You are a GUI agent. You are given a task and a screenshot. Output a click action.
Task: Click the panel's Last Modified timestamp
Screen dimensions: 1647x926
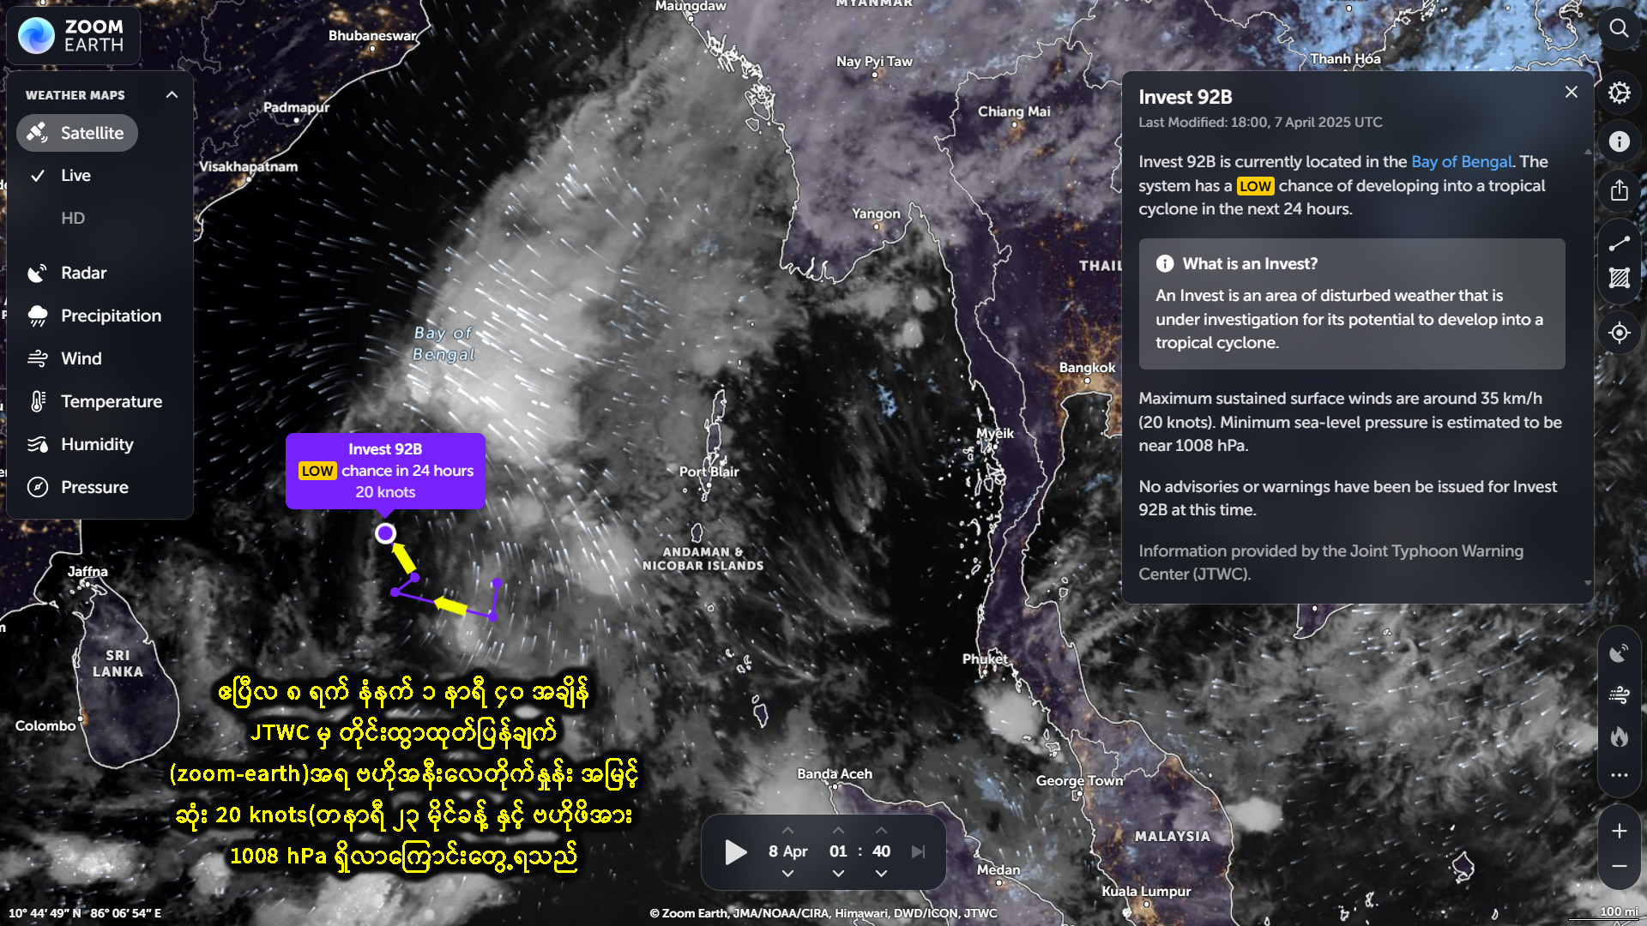[1260, 123]
